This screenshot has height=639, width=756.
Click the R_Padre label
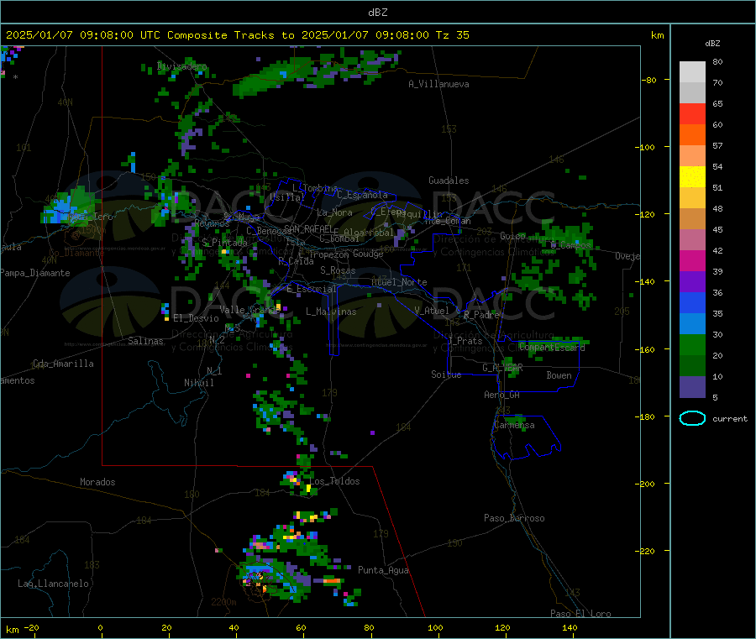tap(481, 315)
